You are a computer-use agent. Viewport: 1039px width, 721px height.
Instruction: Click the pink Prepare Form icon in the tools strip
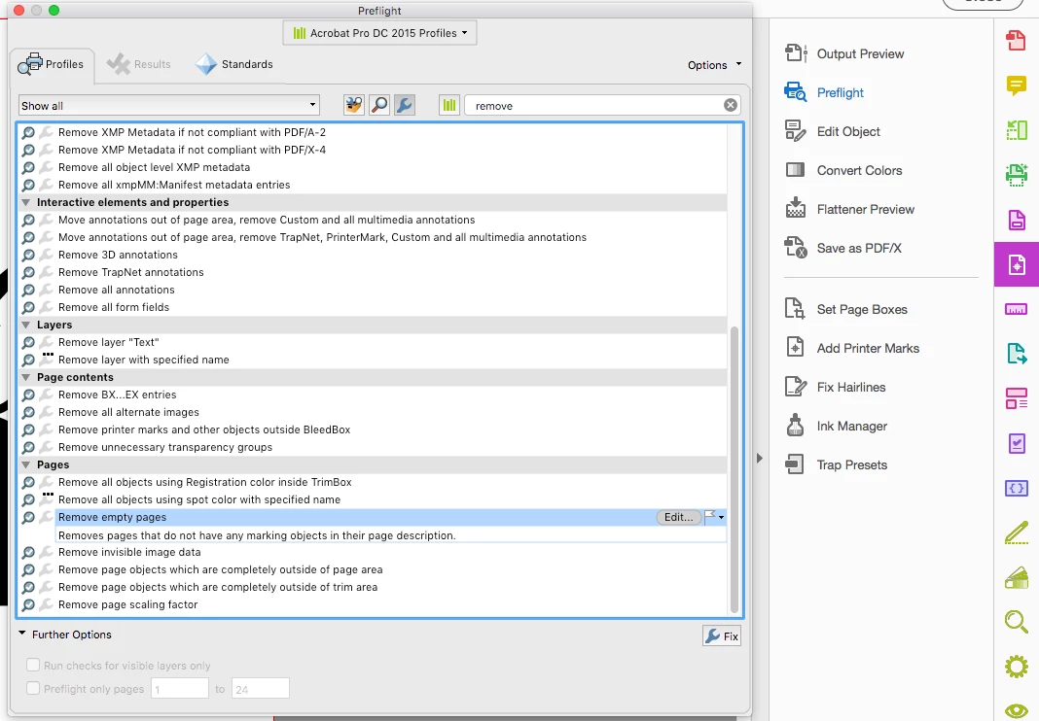1017,398
